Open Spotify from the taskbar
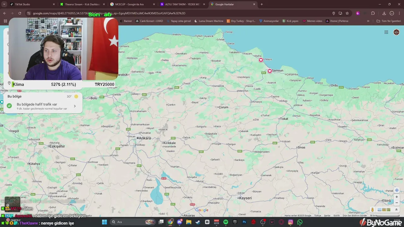404x227 pixels. pos(226,222)
